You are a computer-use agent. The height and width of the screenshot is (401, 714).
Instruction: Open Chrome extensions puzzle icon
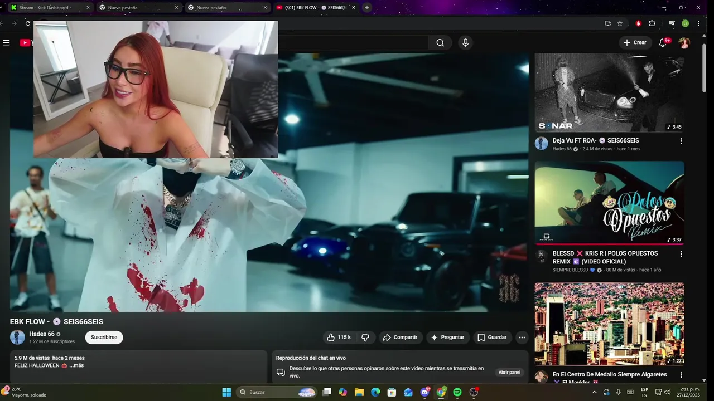click(x=652, y=23)
